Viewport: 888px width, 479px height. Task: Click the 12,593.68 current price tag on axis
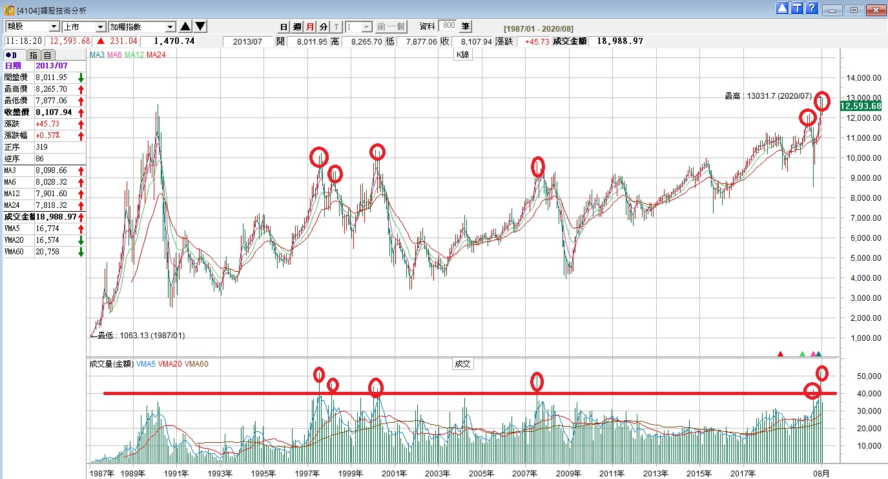pyautogui.click(x=861, y=106)
